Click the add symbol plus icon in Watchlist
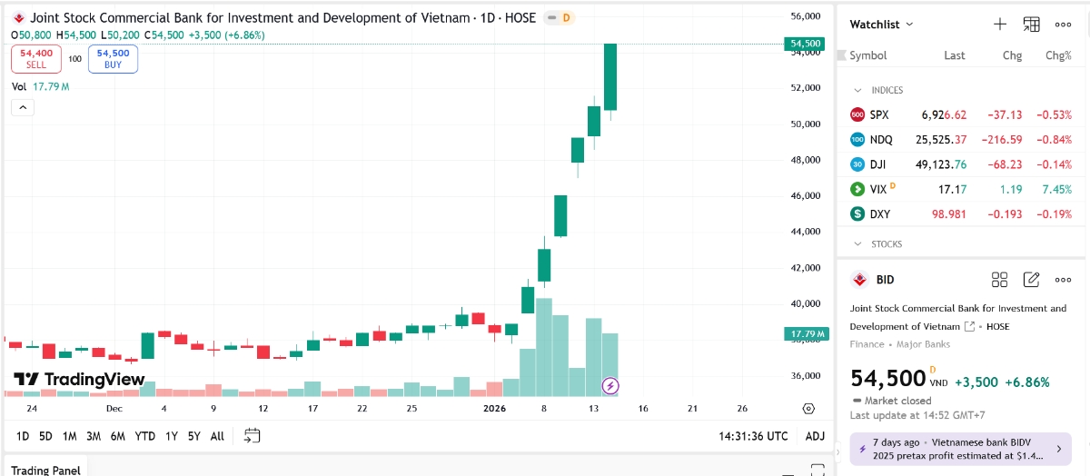1090x476 pixels. click(x=999, y=25)
